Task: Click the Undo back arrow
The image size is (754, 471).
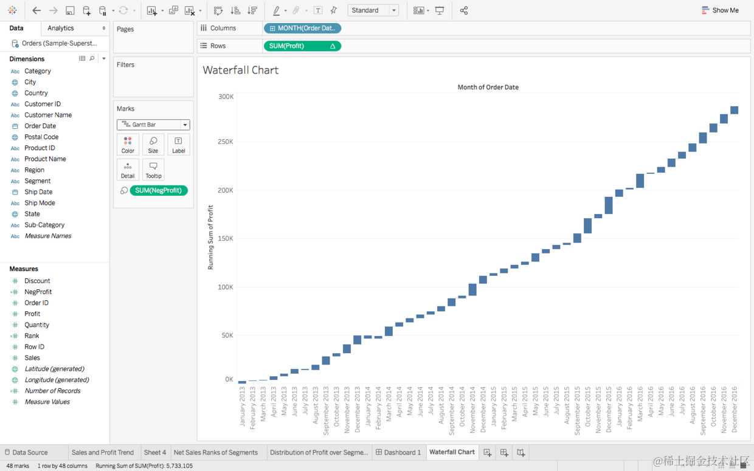Action: (x=36, y=10)
